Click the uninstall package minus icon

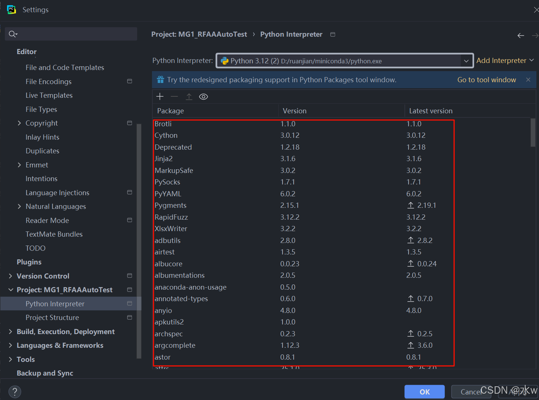[174, 97]
